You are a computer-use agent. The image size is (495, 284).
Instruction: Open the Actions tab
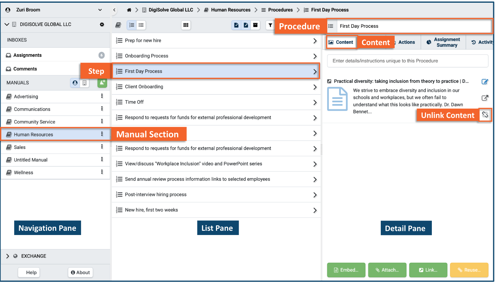point(406,42)
